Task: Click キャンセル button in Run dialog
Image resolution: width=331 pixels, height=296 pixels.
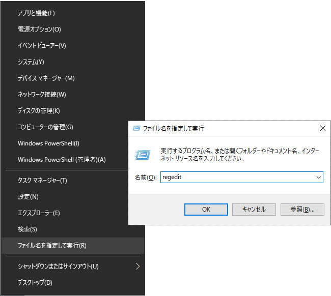Action: (x=254, y=210)
